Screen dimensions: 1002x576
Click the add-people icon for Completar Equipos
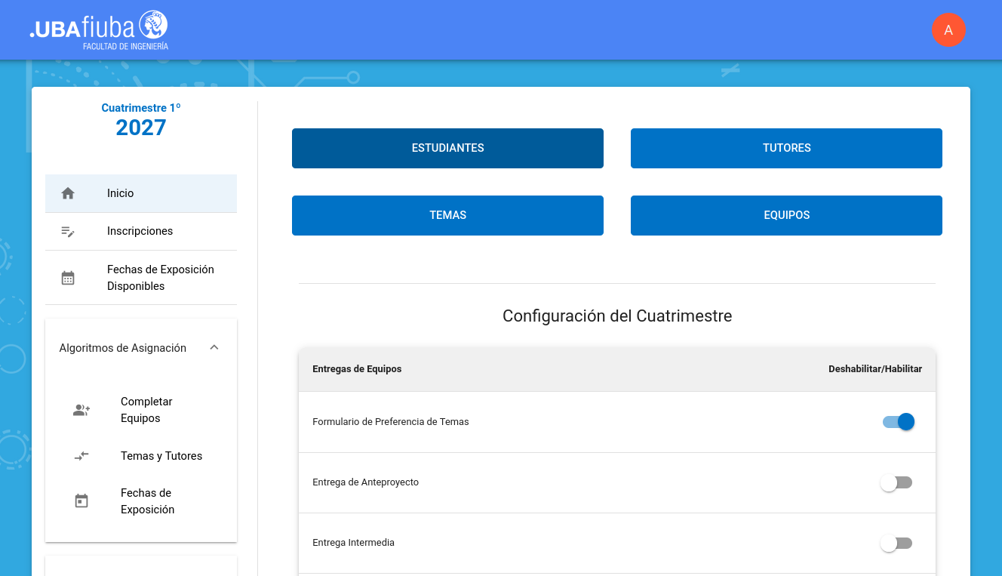(81, 410)
